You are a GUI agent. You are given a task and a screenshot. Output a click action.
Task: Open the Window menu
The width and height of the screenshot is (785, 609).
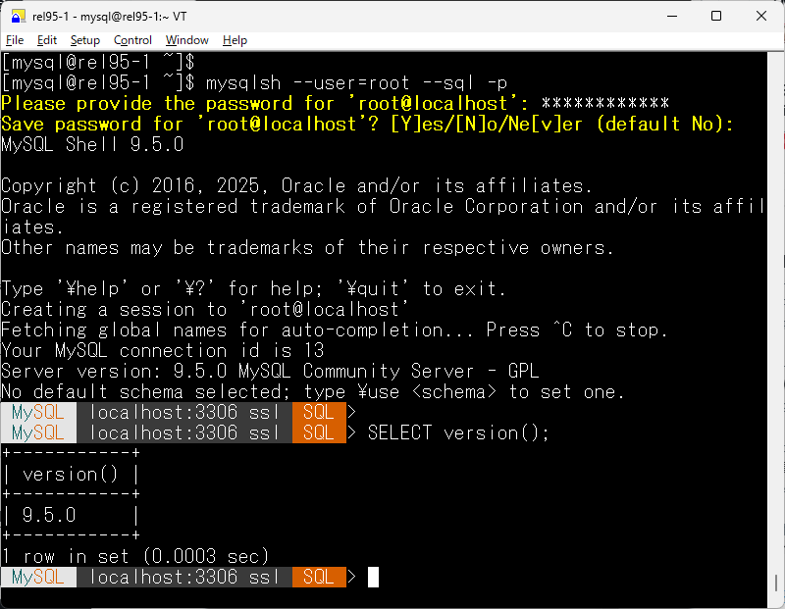pyautogui.click(x=186, y=40)
